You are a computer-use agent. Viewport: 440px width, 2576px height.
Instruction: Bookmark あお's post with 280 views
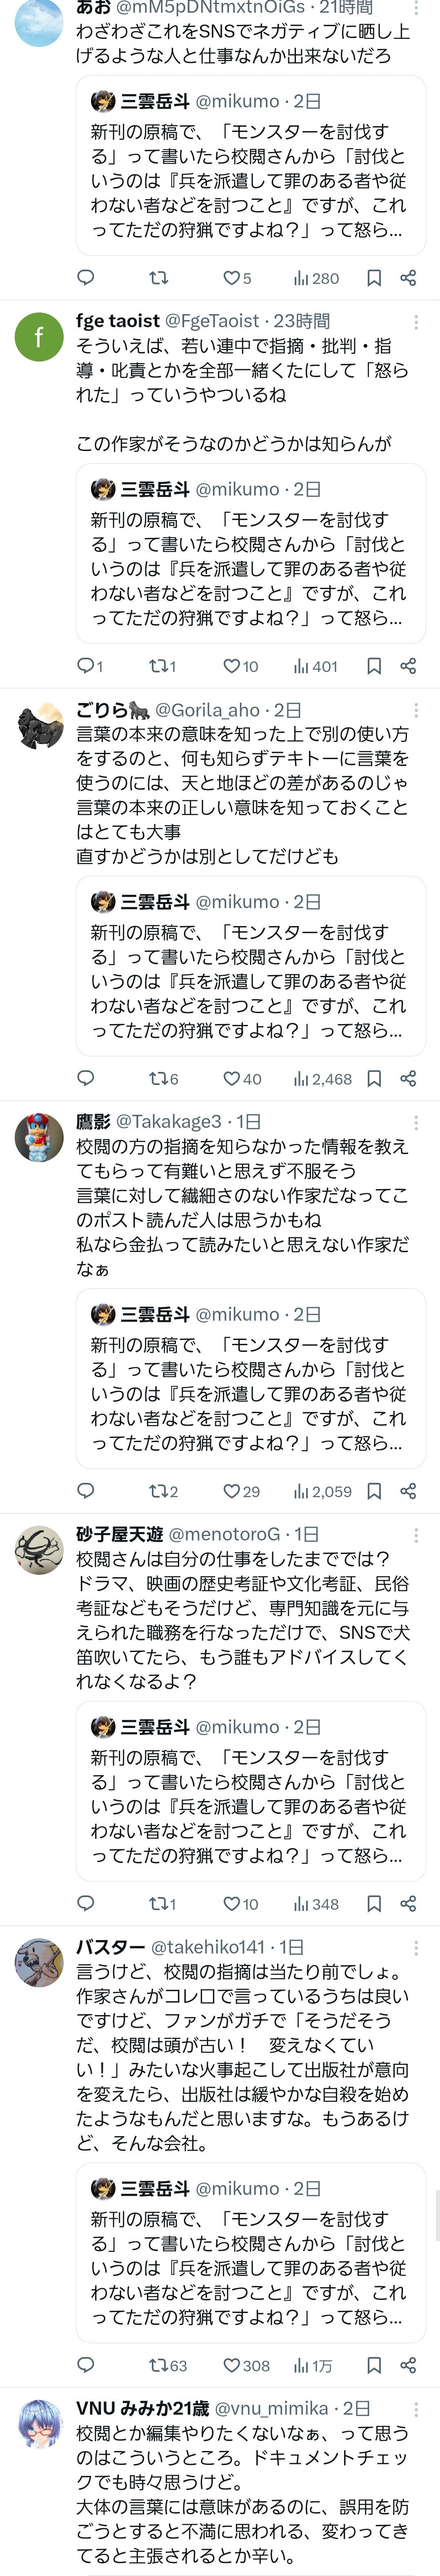[374, 278]
